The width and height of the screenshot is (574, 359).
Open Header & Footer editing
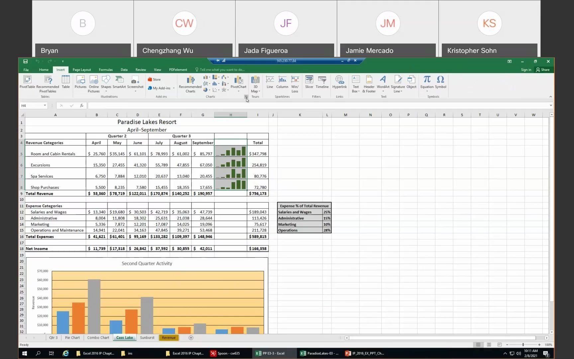coord(369,84)
